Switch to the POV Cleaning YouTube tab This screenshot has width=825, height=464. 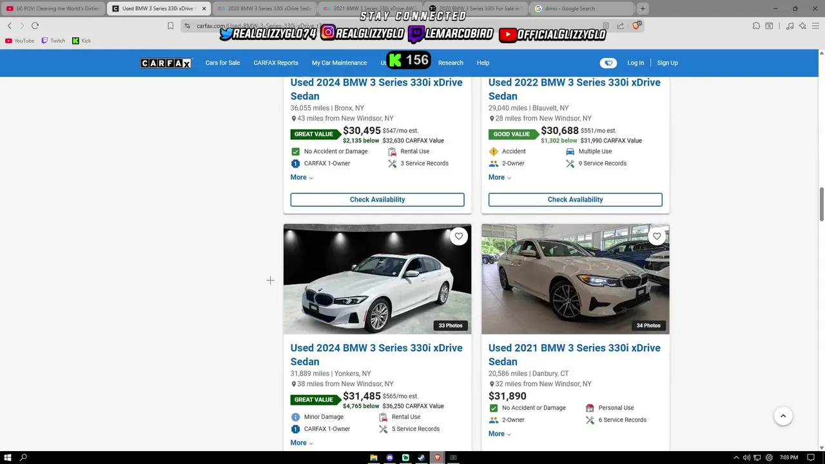tap(53, 8)
